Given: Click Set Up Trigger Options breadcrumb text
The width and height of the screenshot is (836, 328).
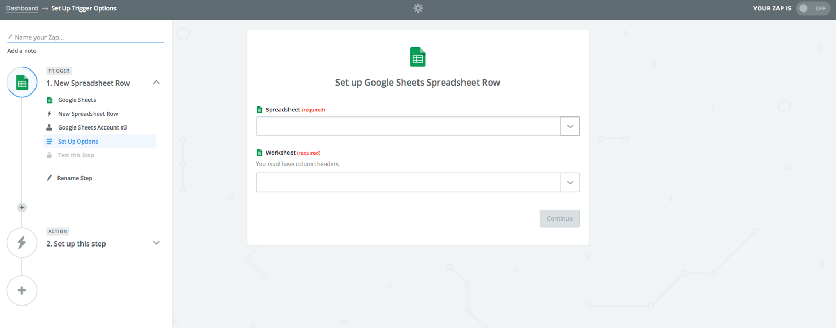Looking at the screenshot, I should click(x=84, y=8).
